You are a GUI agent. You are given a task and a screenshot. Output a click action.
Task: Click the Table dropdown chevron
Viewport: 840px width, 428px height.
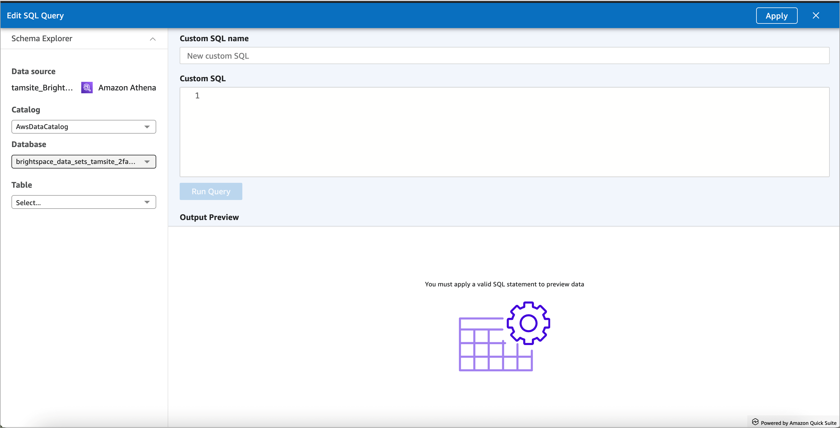pyautogui.click(x=147, y=202)
